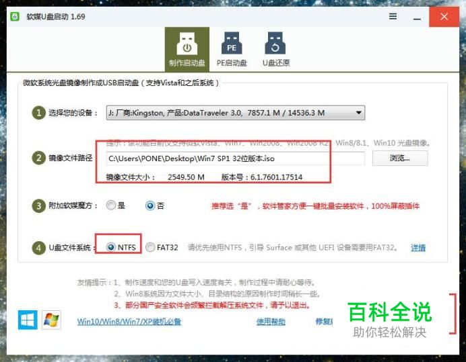Click the Windows 8 blue logo icon

click(x=28, y=320)
